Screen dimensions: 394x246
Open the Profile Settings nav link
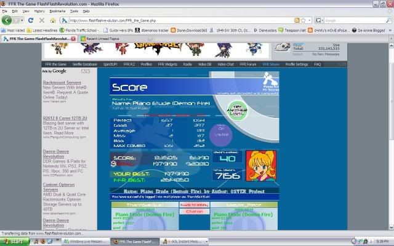[297, 64]
